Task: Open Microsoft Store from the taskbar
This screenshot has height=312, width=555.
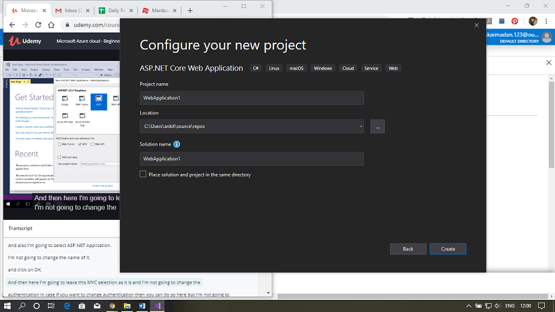Action: coord(82,306)
